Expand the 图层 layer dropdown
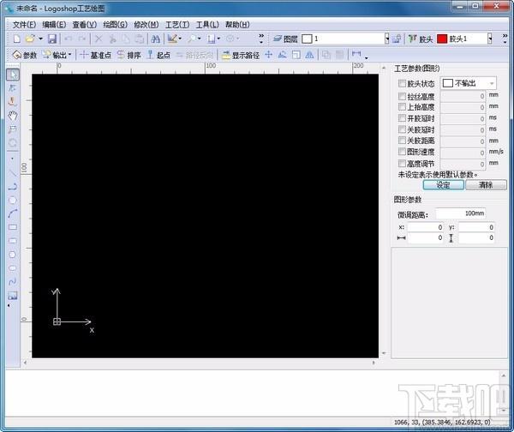Screen dimensions: 514x432 click(386, 39)
